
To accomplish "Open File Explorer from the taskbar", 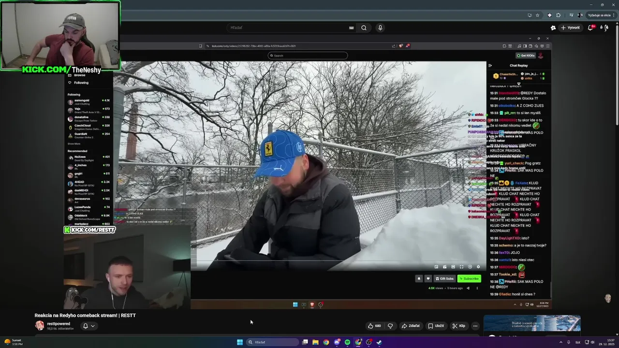I will point(315,342).
